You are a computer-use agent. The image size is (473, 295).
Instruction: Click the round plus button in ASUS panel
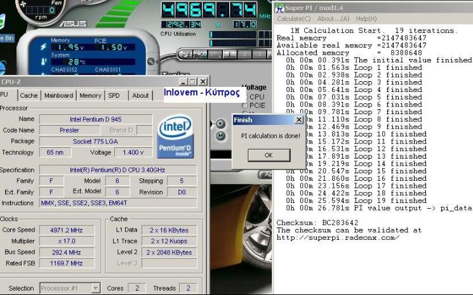point(220,124)
